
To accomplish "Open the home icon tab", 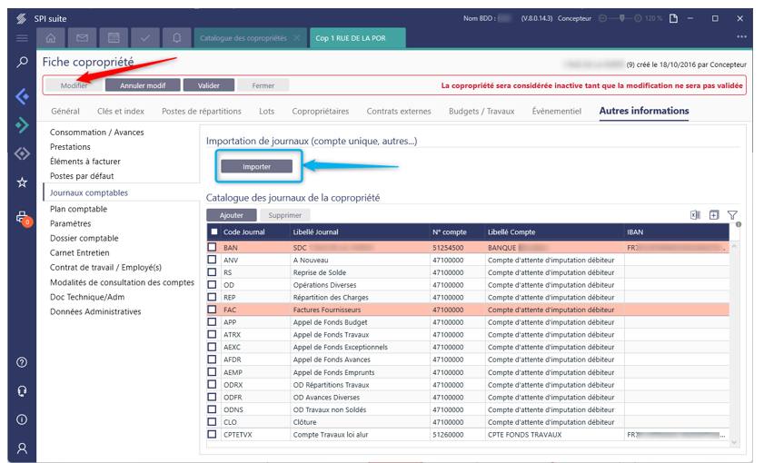I will [52, 38].
